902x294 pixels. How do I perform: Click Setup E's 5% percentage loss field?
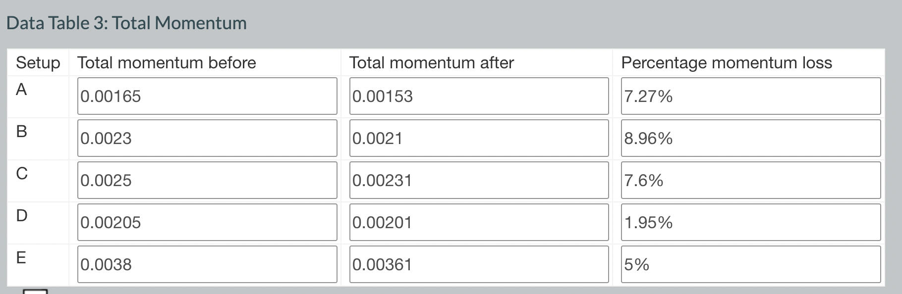coord(750,264)
